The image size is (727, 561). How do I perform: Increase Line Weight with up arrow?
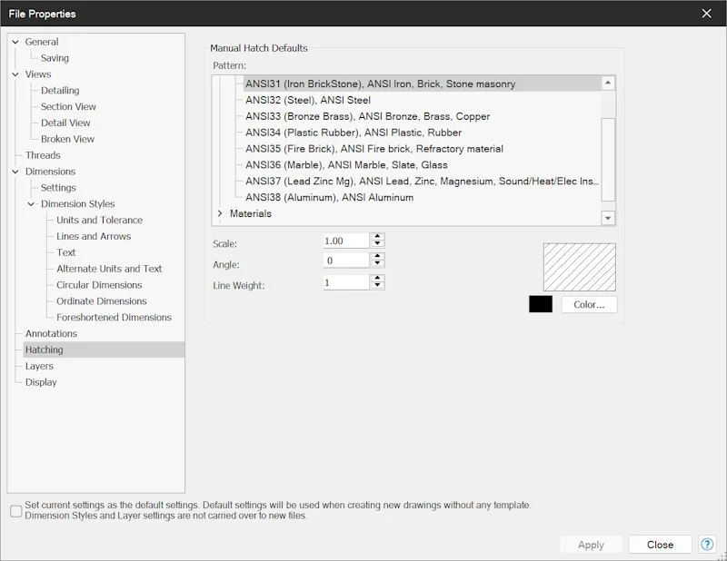pyautogui.click(x=377, y=279)
